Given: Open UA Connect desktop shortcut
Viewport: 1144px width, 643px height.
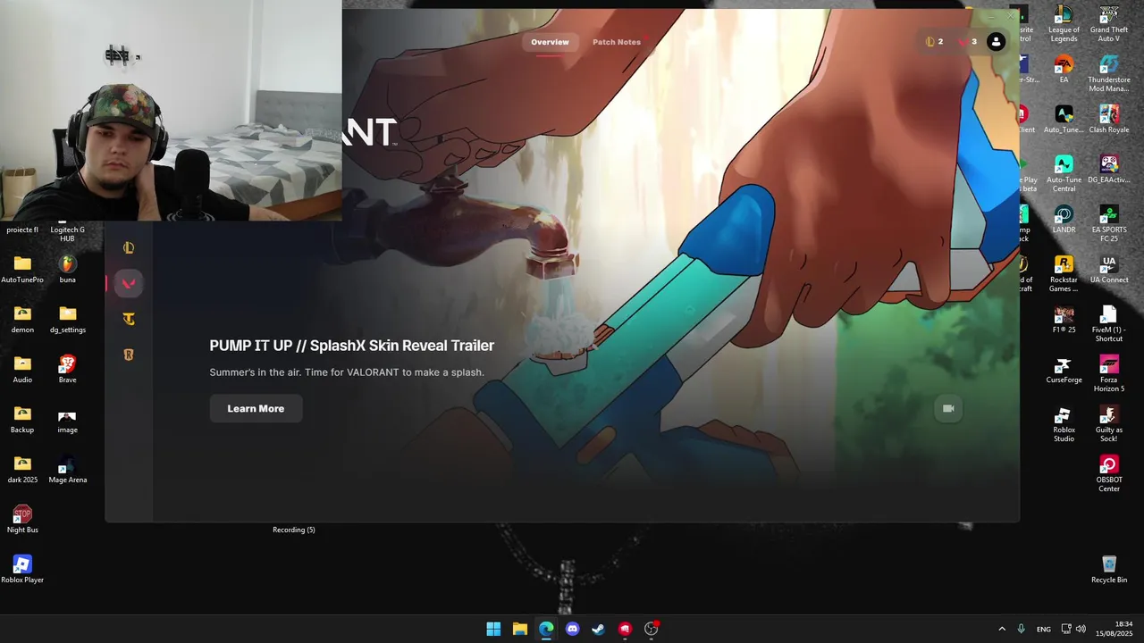Looking at the screenshot, I should 1109,269.
